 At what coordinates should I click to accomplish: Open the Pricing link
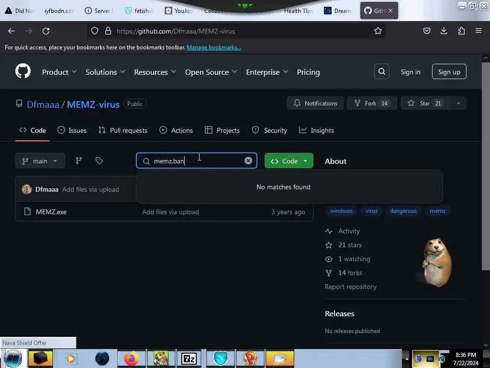pos(308,72)
